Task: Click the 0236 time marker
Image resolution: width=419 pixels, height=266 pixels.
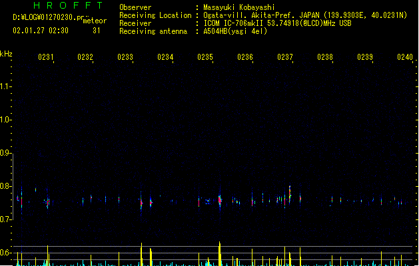Action: [245, 57]
